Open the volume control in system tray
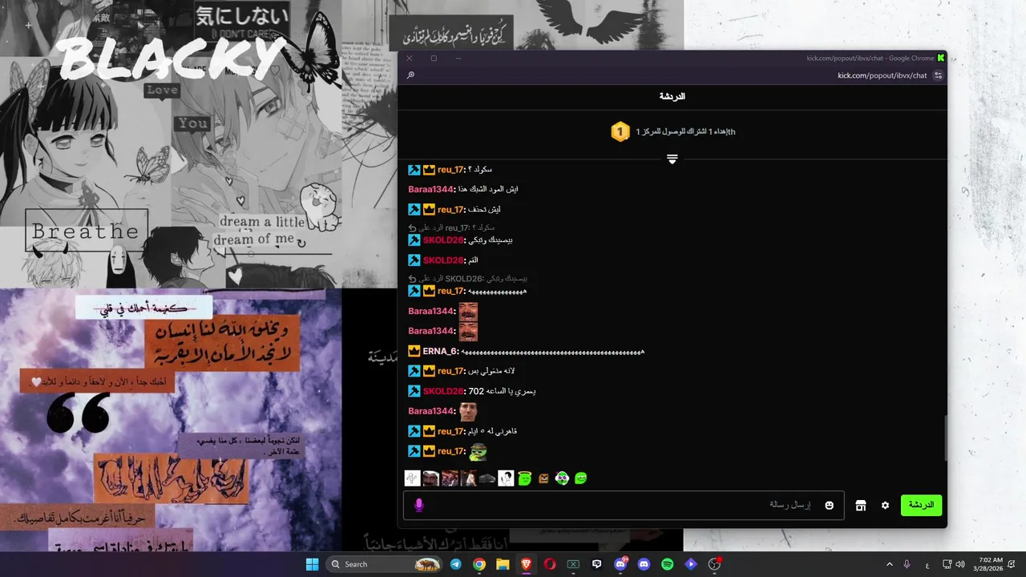Image resolution: width=1026 pixels, height=577 pixels. pyautogui.click(x=960, y=564)
